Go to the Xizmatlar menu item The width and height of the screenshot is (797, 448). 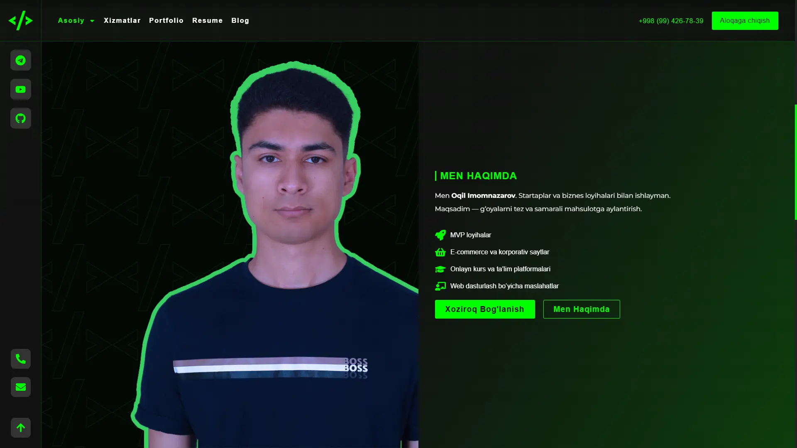click(122, 20)
